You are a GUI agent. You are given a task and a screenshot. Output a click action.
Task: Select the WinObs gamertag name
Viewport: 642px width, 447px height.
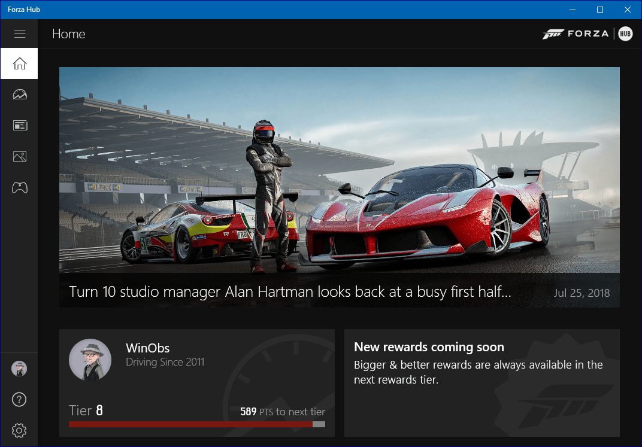coord(148,348)
